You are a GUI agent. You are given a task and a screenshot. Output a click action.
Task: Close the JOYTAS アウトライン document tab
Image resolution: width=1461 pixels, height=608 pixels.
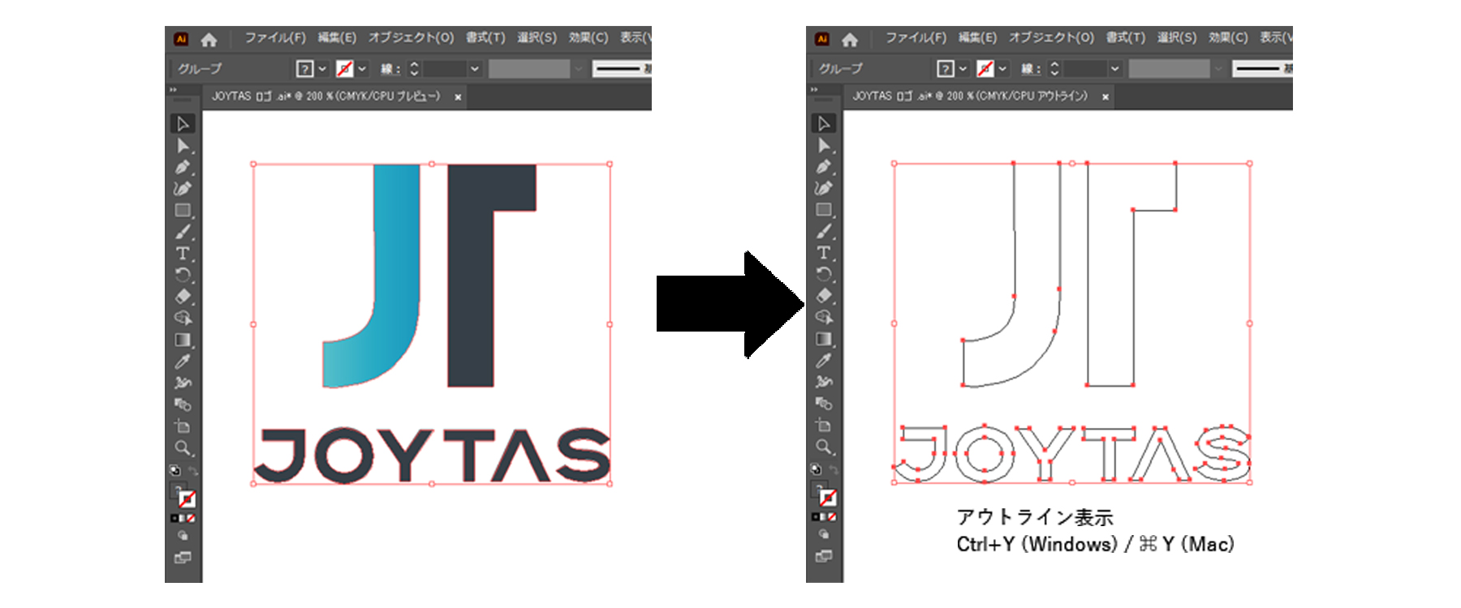tap(1105, 96)
